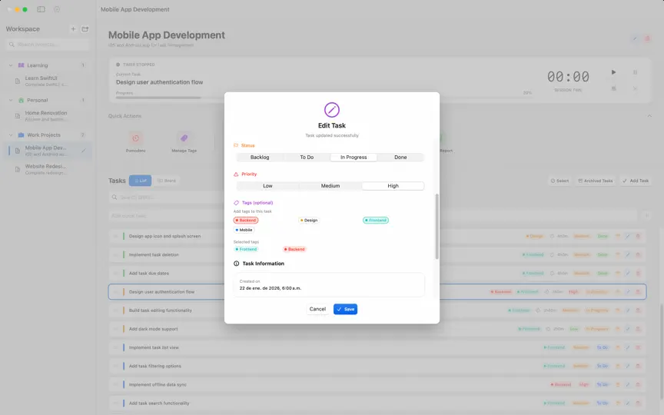The image size is (664, 415).
Task: Toggle the Mobile tag chip
Action: pos(244,230)
